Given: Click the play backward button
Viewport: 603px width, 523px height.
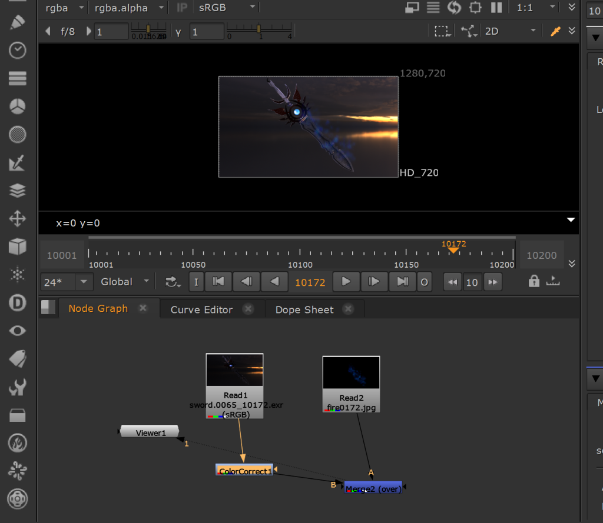Looking at the screenshot, I should pyautogui.click(x=274, y=282).
